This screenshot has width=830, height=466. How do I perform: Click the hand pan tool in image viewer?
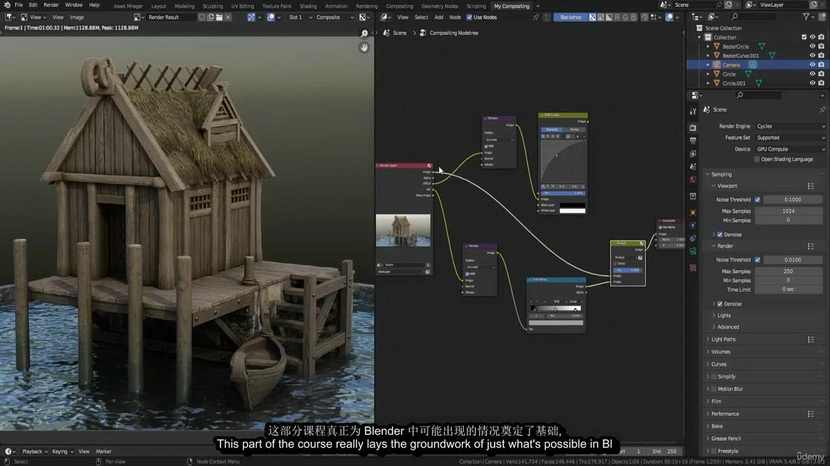[x=364, y=47]
